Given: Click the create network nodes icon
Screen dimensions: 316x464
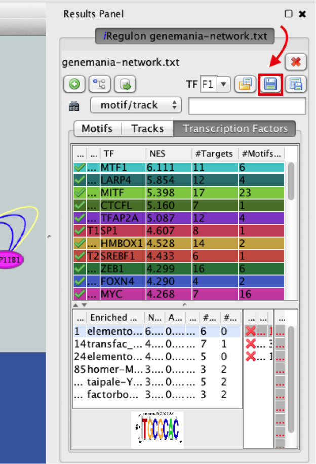Looking at the screenshot, I should click(x=99, y=85).
